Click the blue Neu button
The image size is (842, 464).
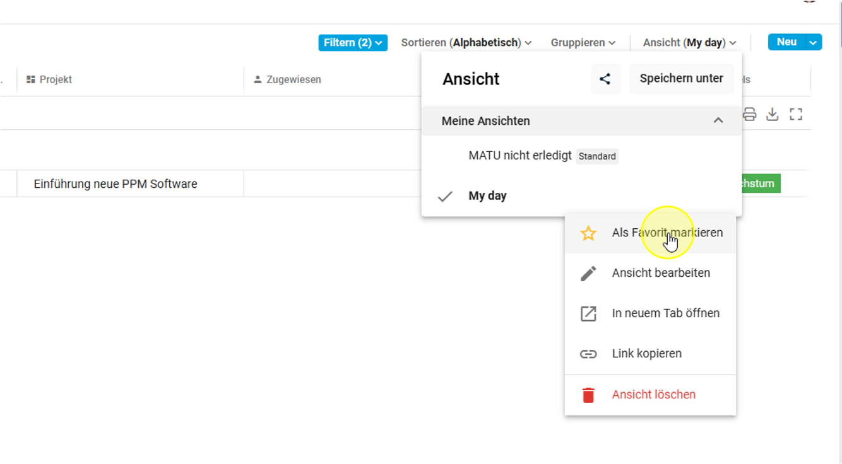point(786,42)
